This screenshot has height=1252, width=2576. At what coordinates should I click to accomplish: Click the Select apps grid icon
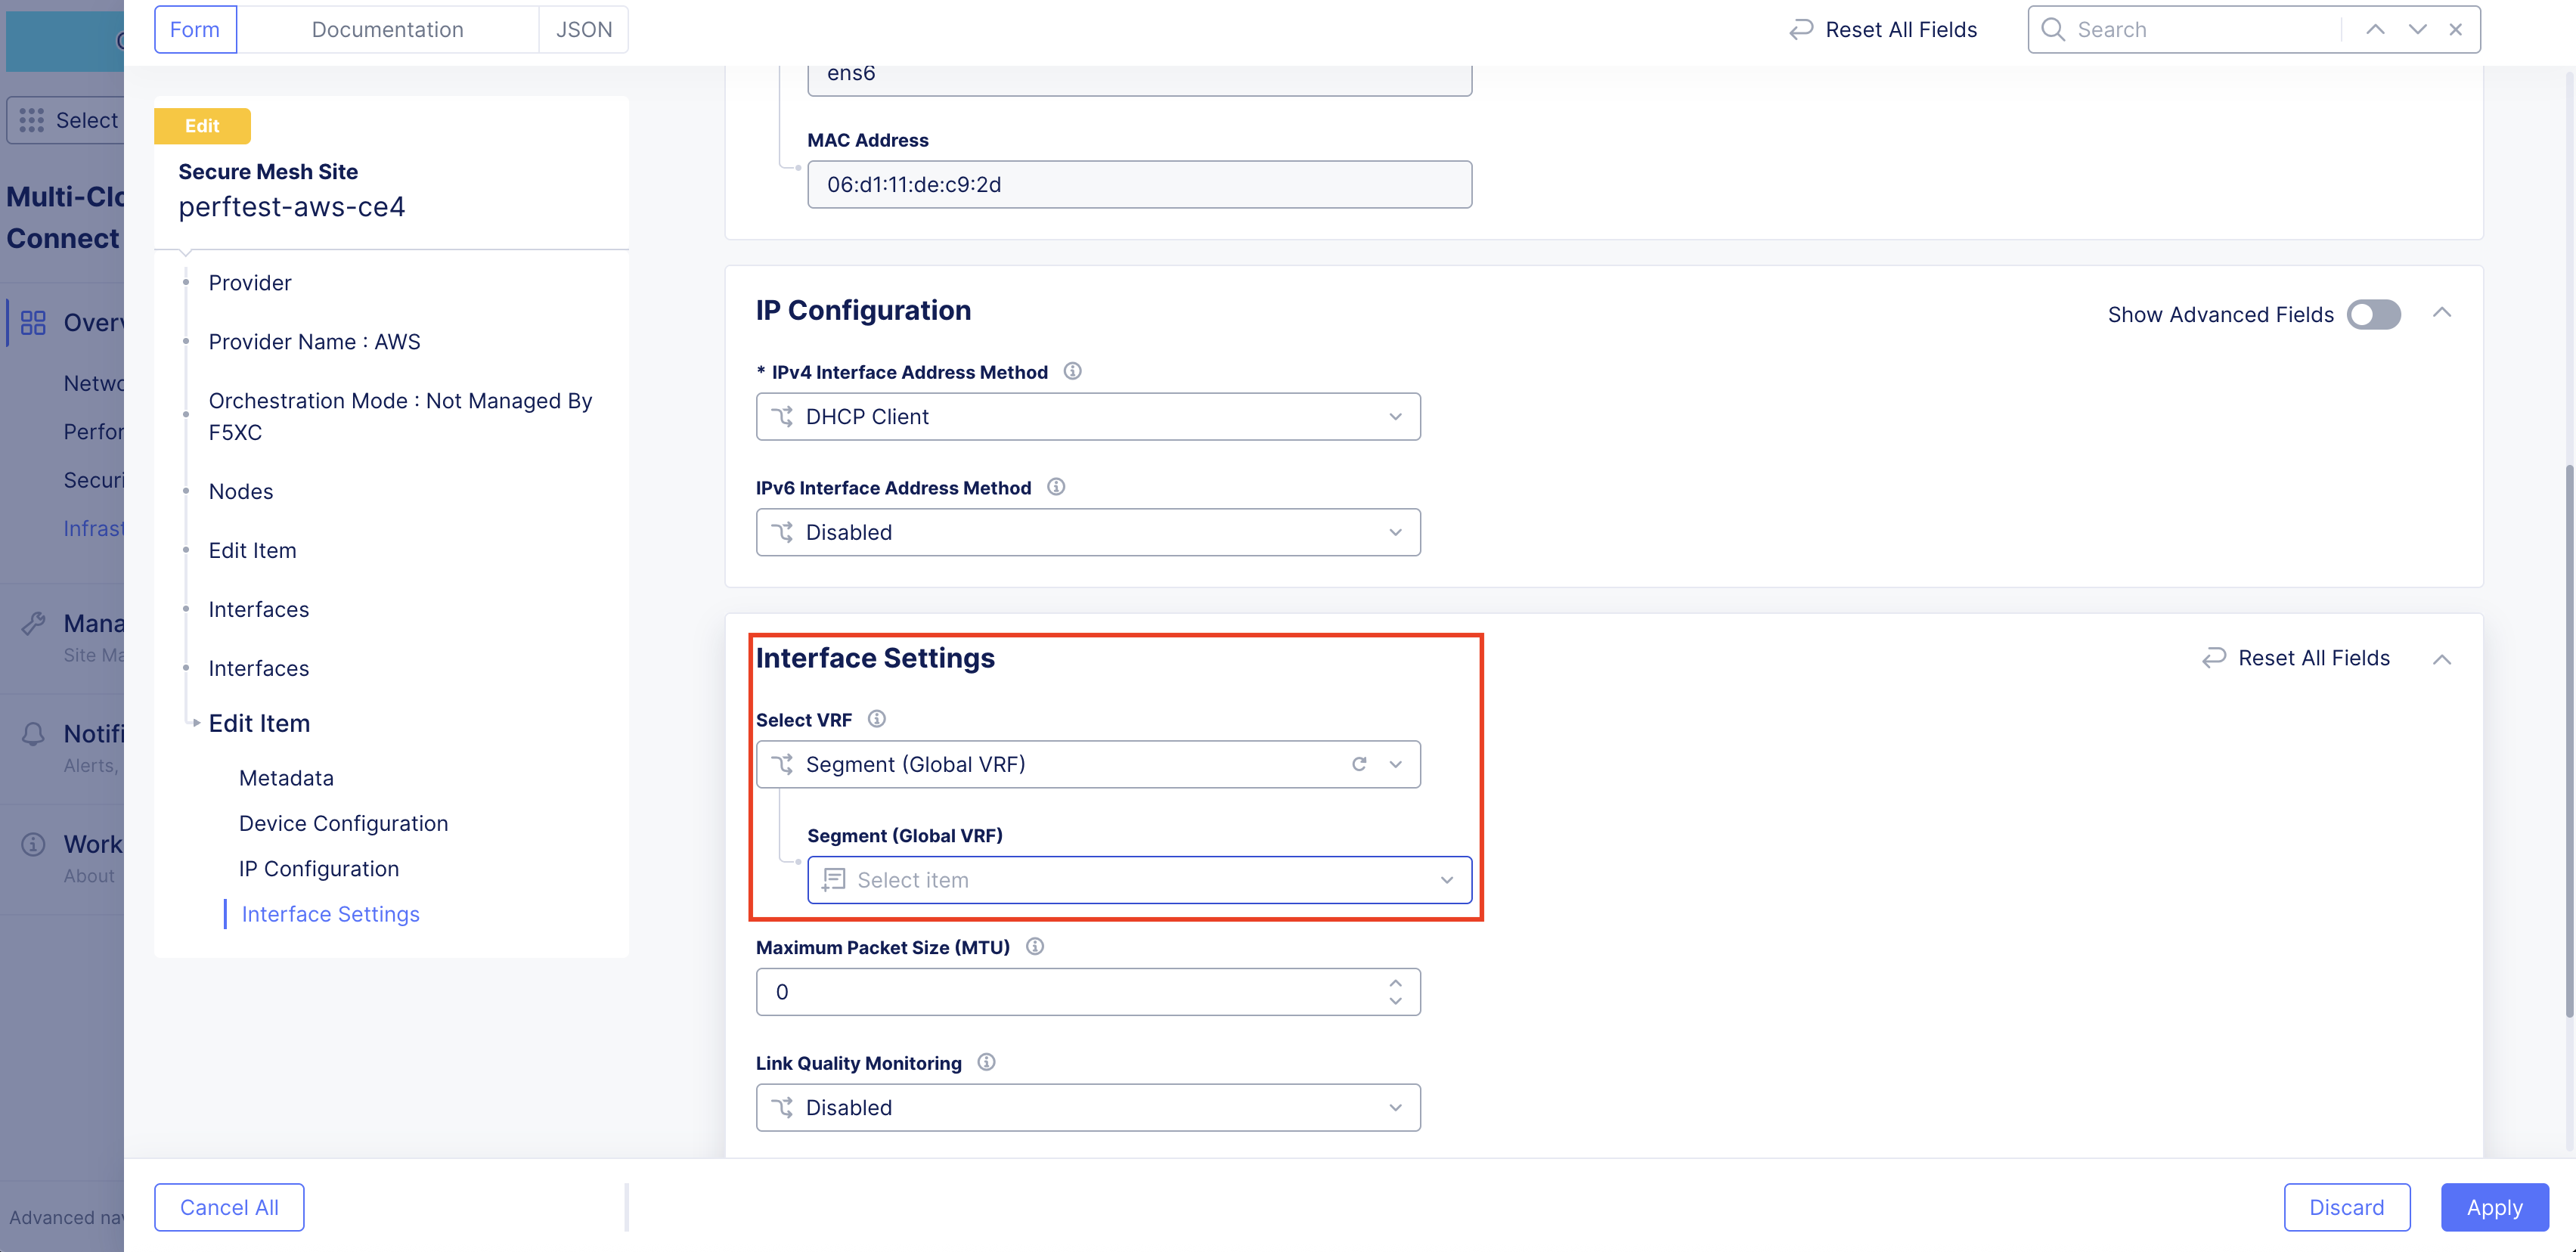click(31, 119)
